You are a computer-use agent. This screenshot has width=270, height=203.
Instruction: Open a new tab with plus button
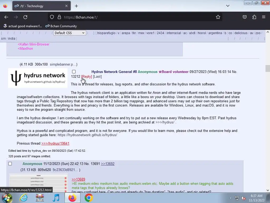tap(76, 6)
